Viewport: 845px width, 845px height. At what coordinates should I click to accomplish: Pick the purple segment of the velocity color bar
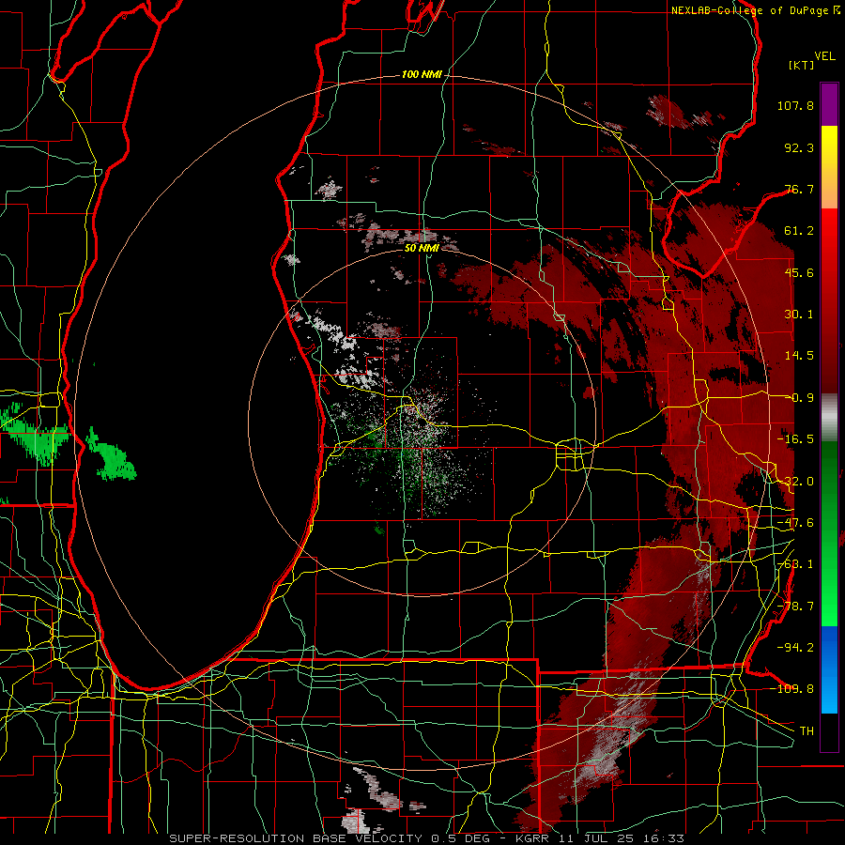point(829,104)
